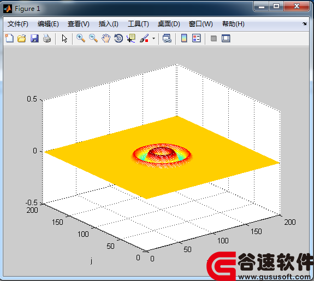Open the 帮助(H) menu
314x281 pixels.
(233, 24)
